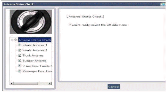
Task: Select Passenger Door Handle antenna item
Action: point(37,71)
